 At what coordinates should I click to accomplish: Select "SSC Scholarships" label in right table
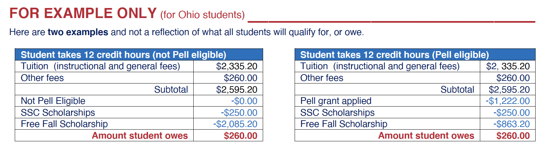click(x=337, y=113)
